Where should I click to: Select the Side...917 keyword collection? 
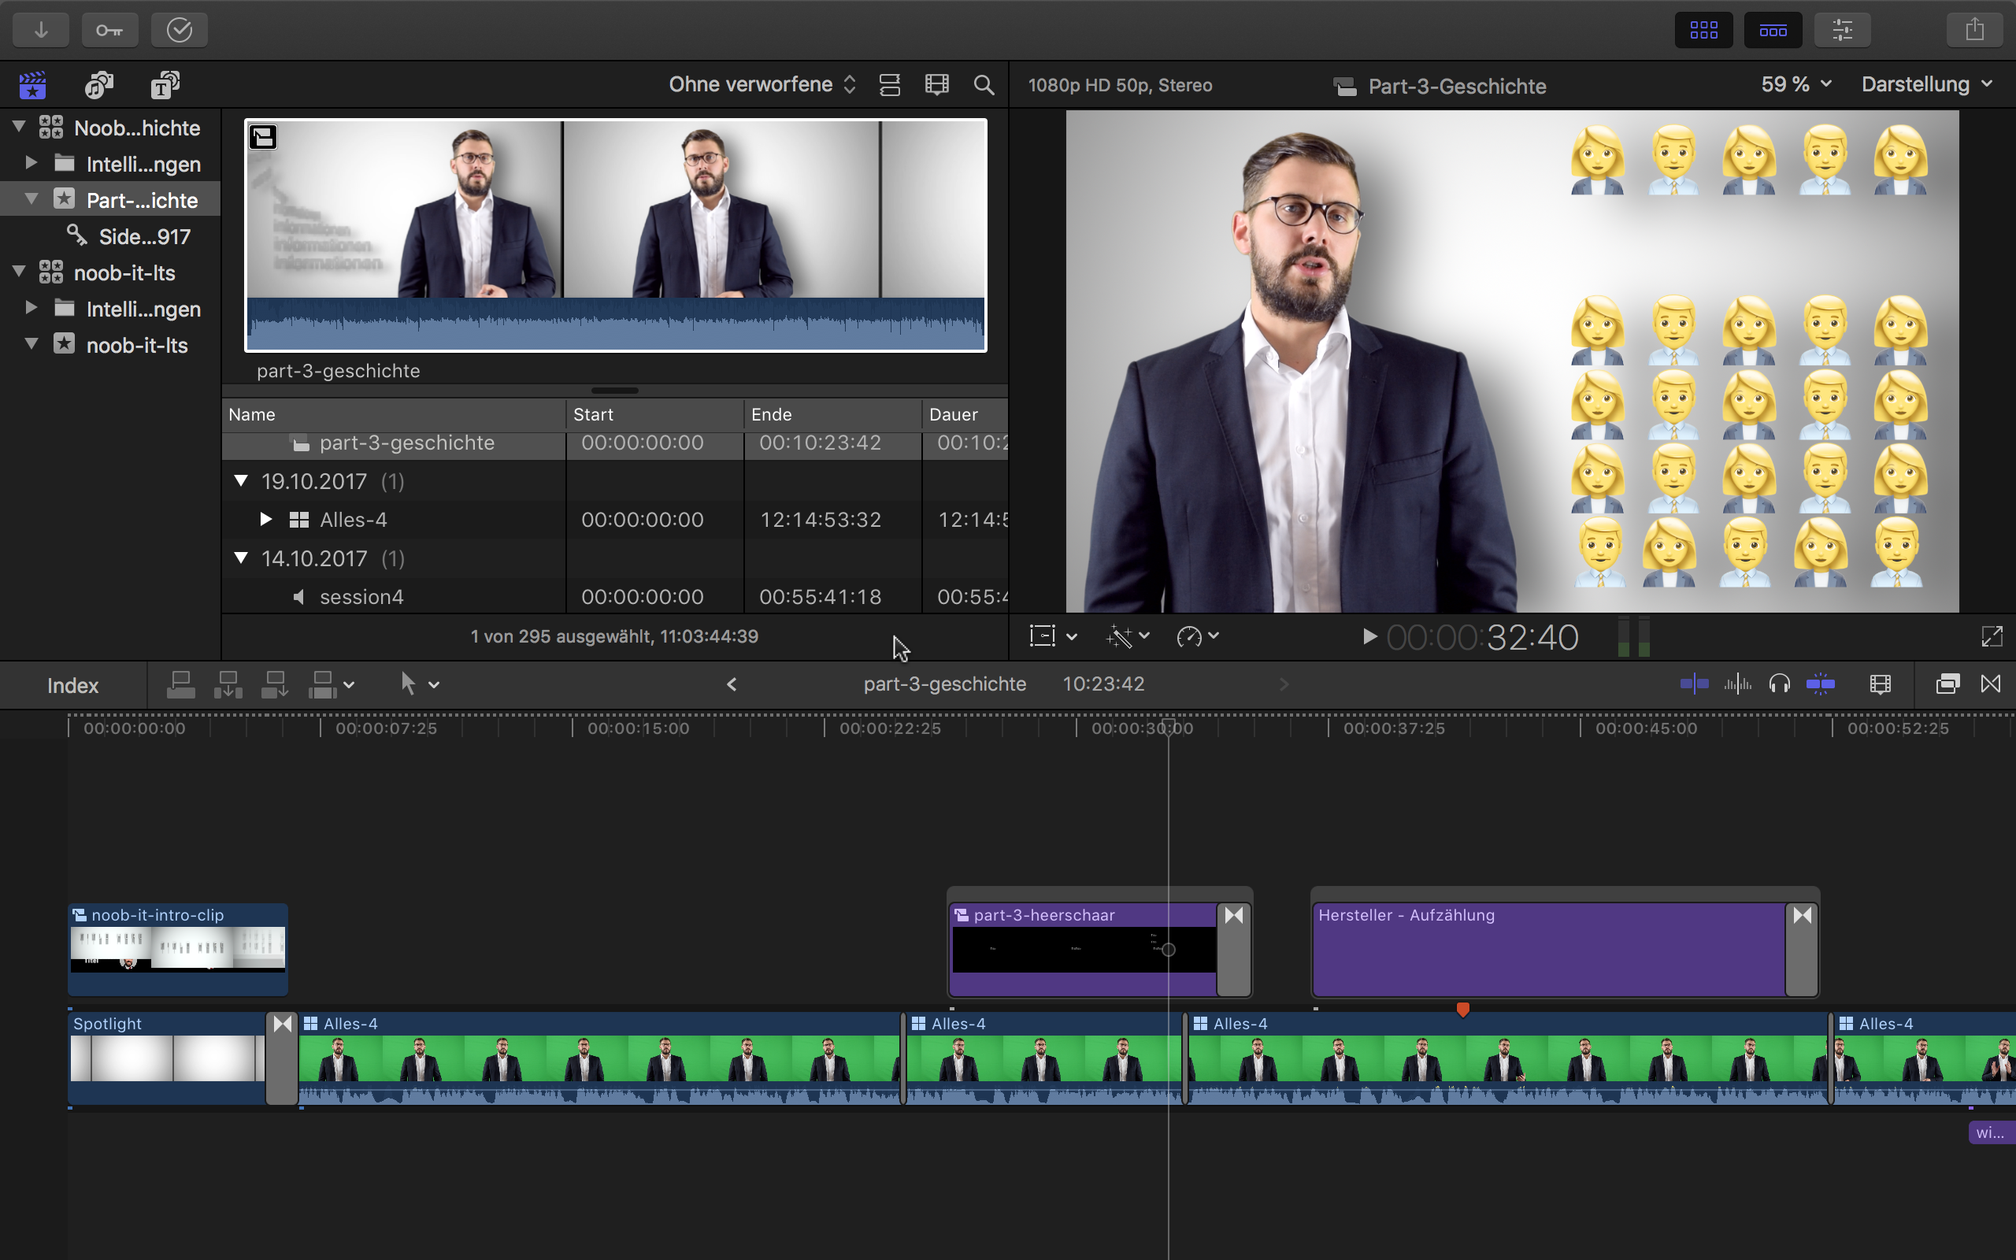[x=129, y=235]
